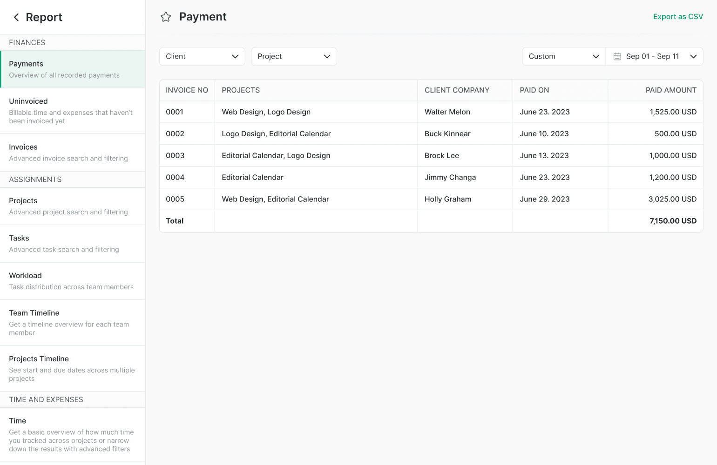Click the calendar icon in date range
This screenshot has height=465, width=717.
click(x=617, y=56)
